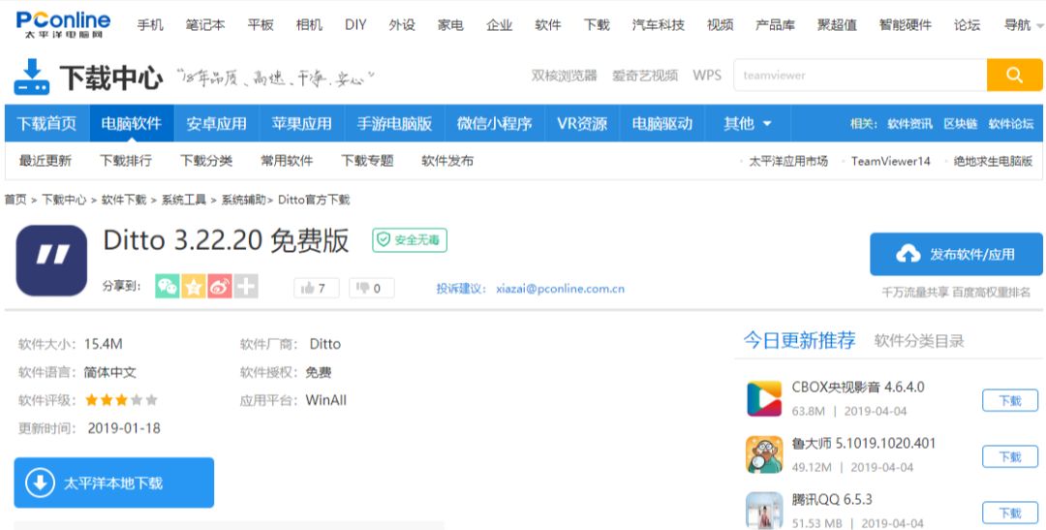Click the orange search magnifier button
Image resolution: width=1046 pixels, height=530 pixels.
1015,76
